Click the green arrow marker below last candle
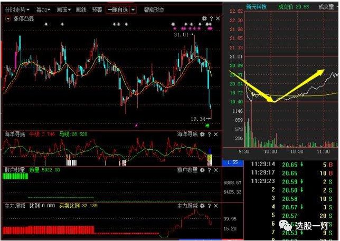Image resolution: width=340 pixels, height=241 pixels. pyautogui.click(x=207, y=126)
